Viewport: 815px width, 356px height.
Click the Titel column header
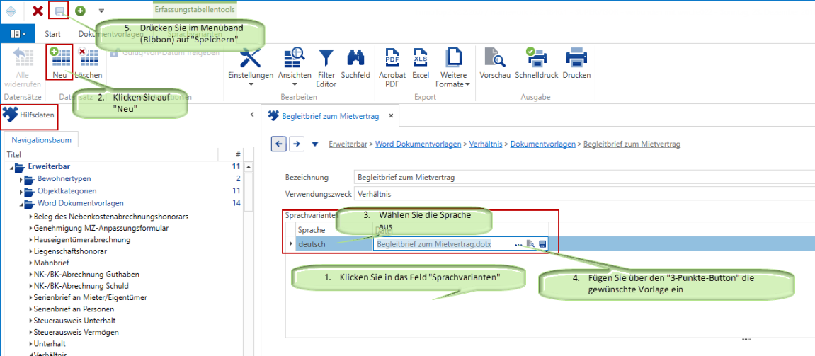tap(14, 154)
